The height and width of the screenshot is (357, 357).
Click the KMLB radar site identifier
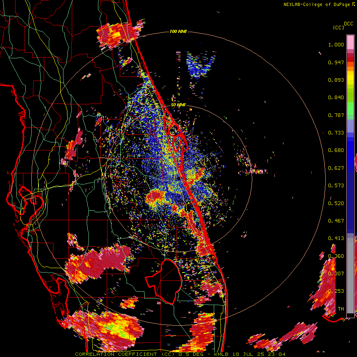(x=222, y=354)
